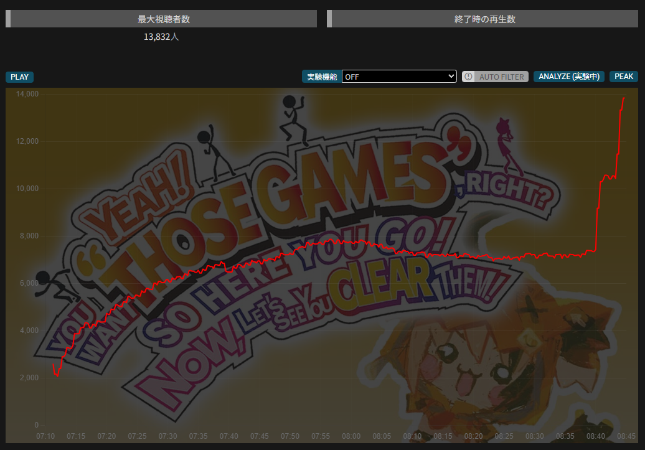Click the 08:00 x-axis label
Screen dimensions: 645x450
tap(351, 436)
